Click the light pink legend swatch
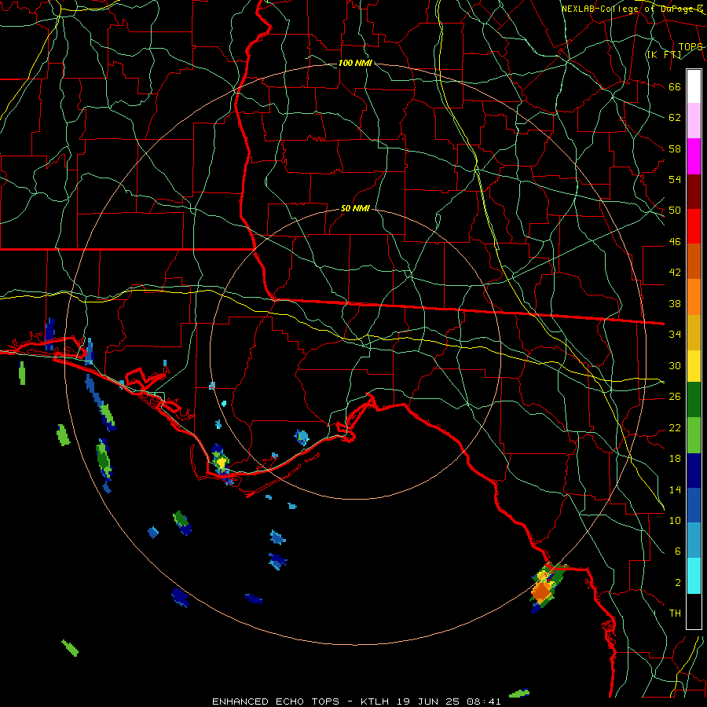The width and height of the screenshot is (707, 707). point(694,121)
